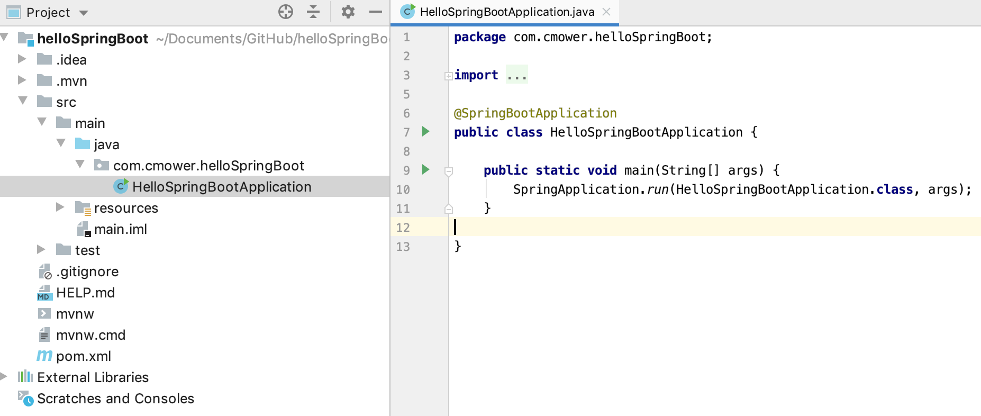The image size is (981, 416).
Task: Click line number 13 in gutter
Action: coord(403,247)
